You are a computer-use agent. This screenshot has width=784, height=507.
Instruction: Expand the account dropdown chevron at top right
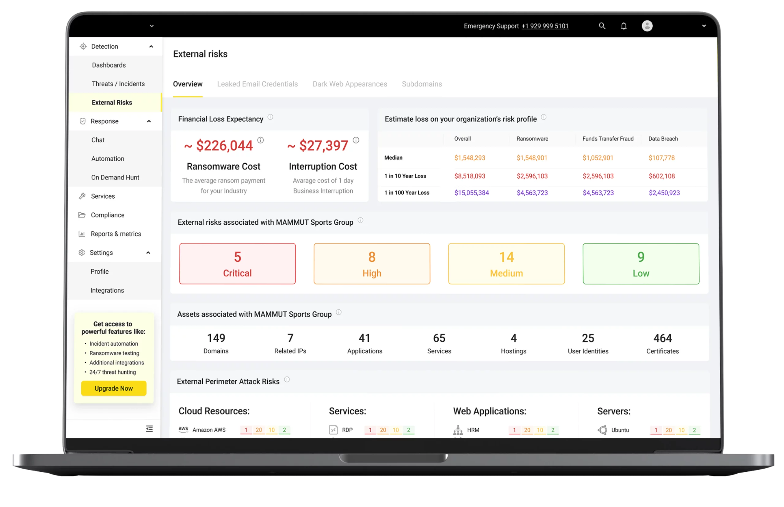click(703, 26)
